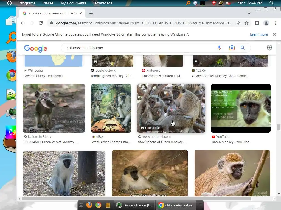
Task: Click the horizontal scrollbar at page bottom
Action: pos(136,199)
